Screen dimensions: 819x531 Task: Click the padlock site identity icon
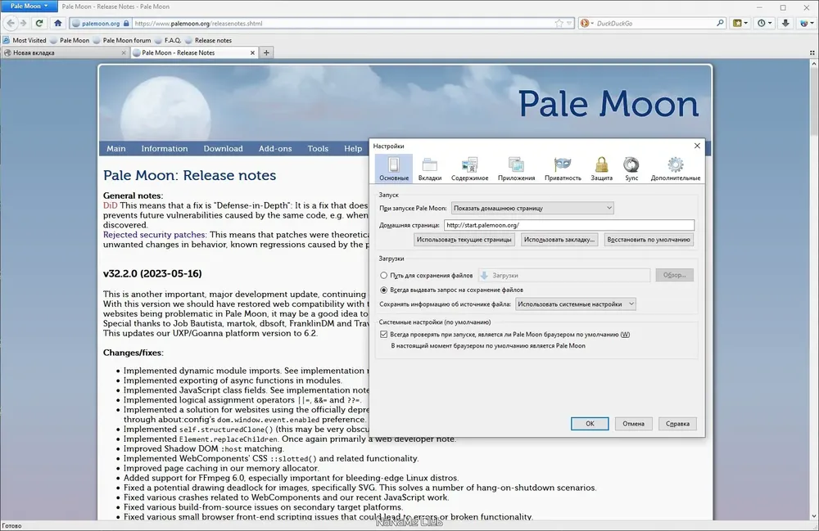[126, 24]
